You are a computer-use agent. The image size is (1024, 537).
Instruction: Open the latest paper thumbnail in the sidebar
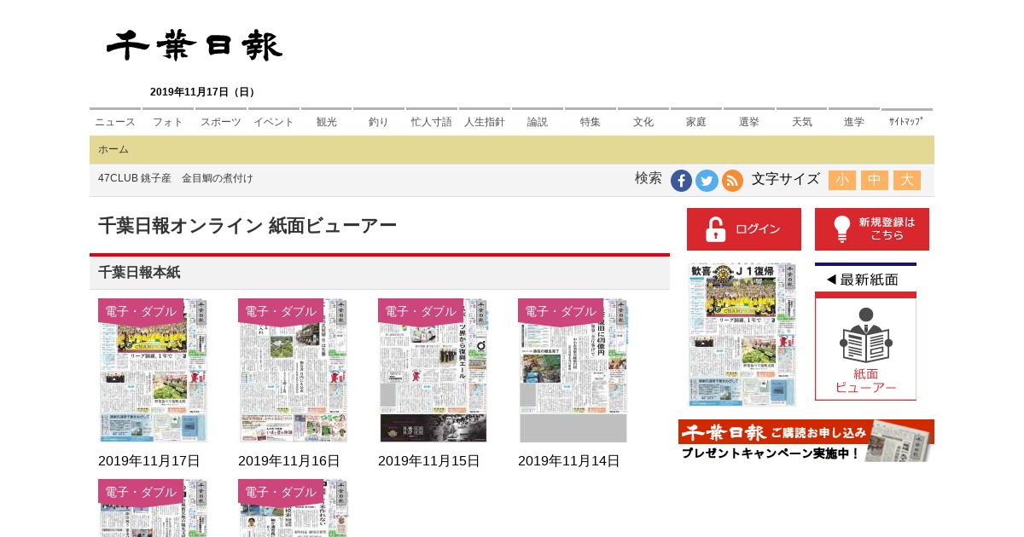[742, 335]
